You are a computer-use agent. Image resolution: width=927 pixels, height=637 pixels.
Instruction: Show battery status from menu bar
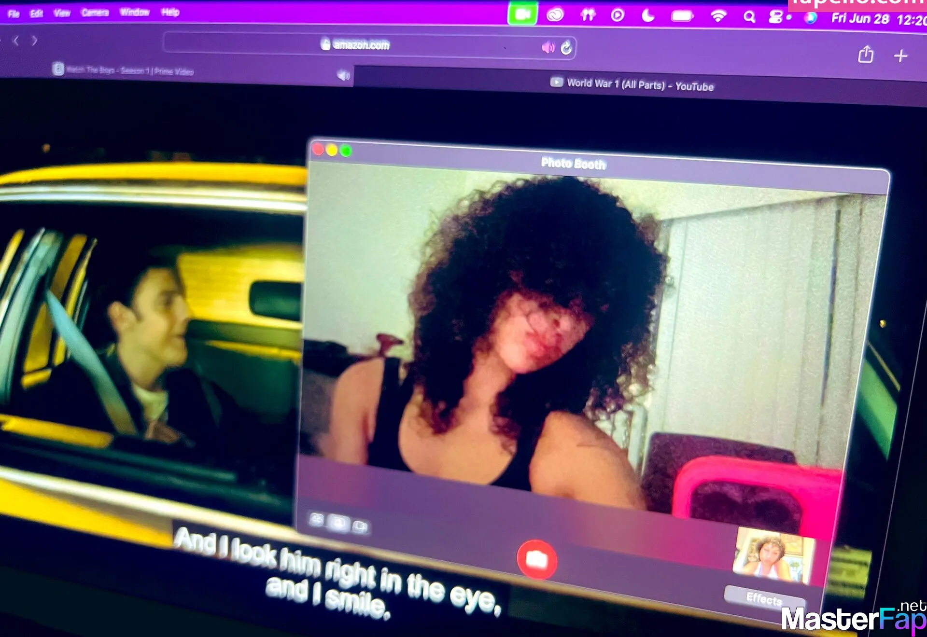click(682, 16)
